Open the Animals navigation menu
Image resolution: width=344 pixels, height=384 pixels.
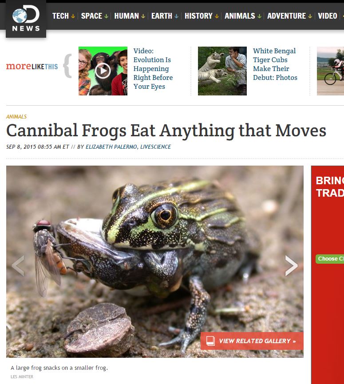(x=243, y=16)
